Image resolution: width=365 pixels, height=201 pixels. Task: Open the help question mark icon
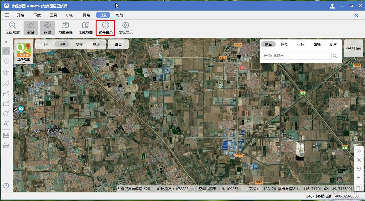[6, 186]
